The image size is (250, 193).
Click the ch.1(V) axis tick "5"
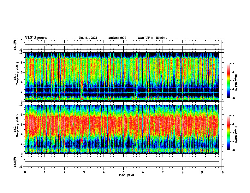(x=22, y=40)
